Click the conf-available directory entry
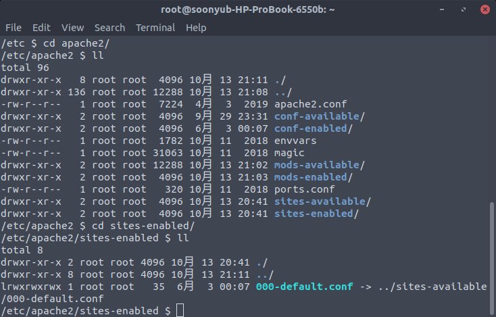The height and width of the screenshot is (317, 496). click(317, 116)
